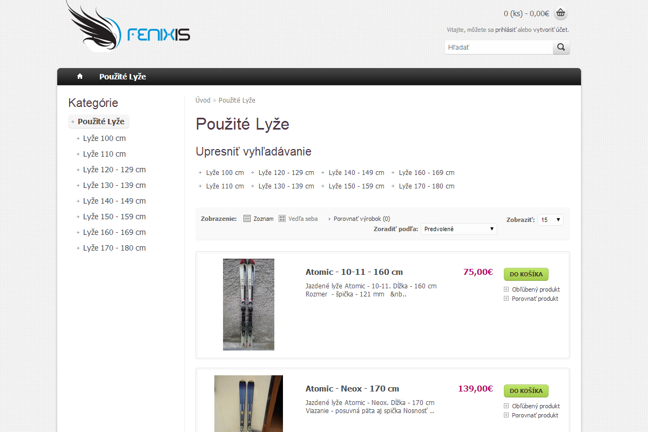Open the Zobraziť items-per-page dropdown
The image size is (648, 432).
pos(550,219)
